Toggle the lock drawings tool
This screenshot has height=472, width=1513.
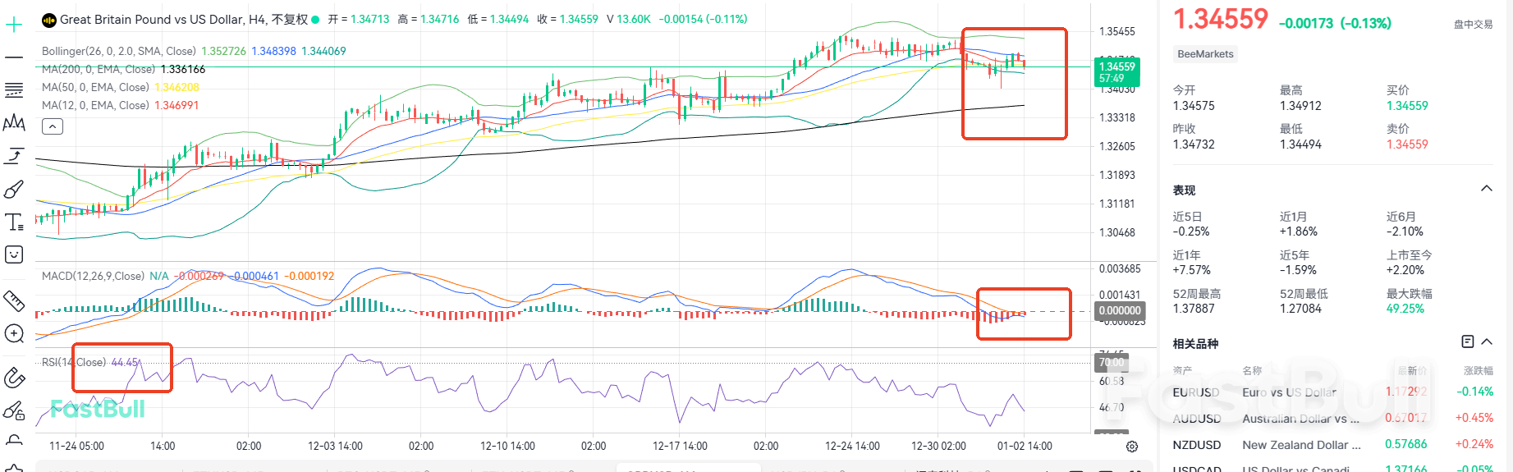14,410
